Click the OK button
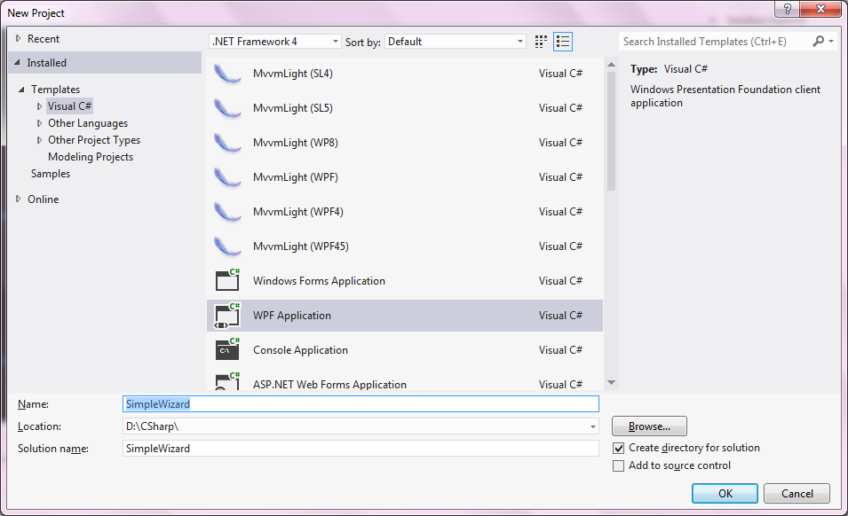 [x=725, y=493]
